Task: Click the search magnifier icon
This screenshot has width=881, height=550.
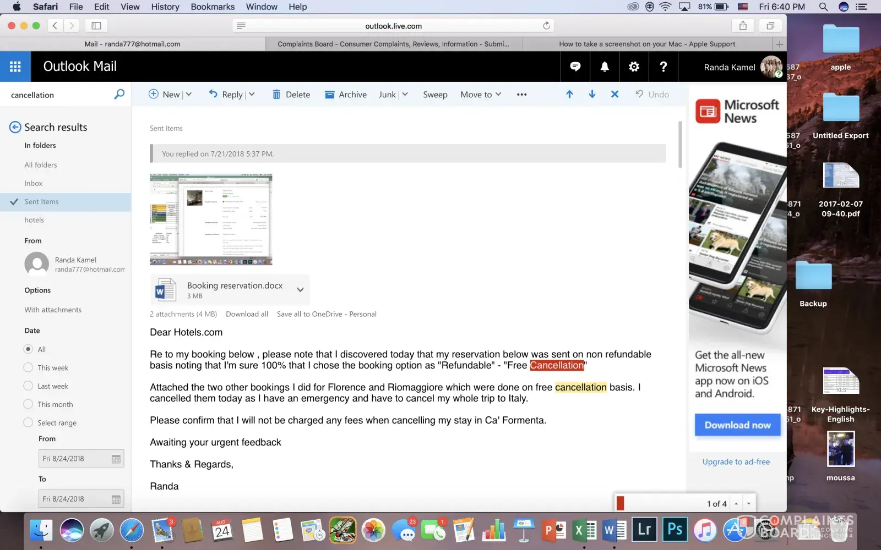Action: pyautogui.click(x=119, y=95)
